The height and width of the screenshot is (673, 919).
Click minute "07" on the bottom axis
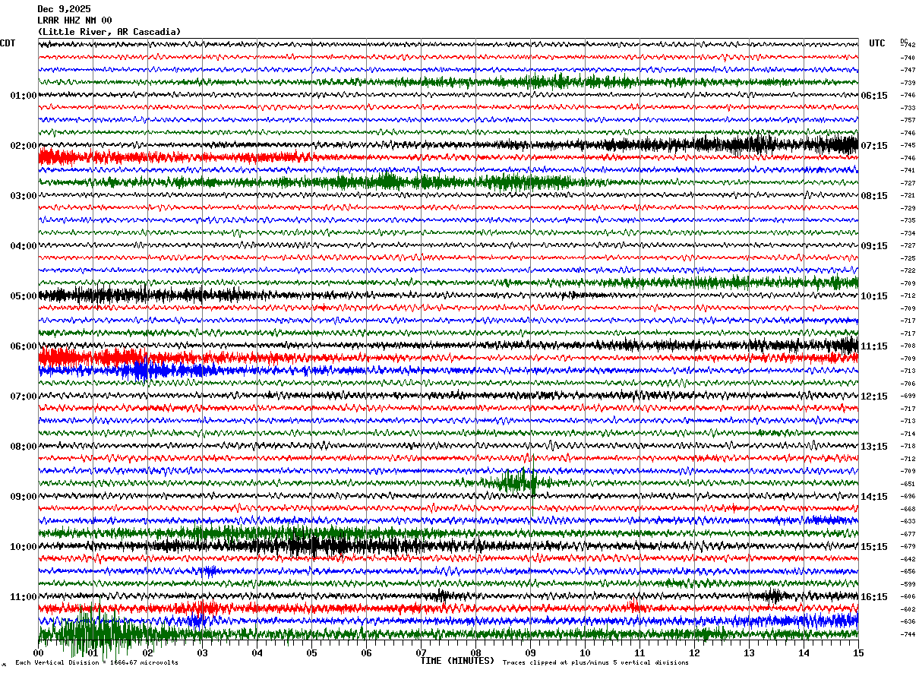tap(421, 652)
